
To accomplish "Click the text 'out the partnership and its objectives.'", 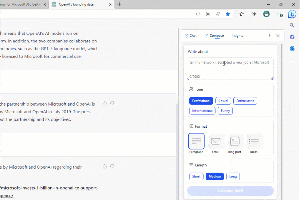I will pyautogui.click(x=36, y=119).
